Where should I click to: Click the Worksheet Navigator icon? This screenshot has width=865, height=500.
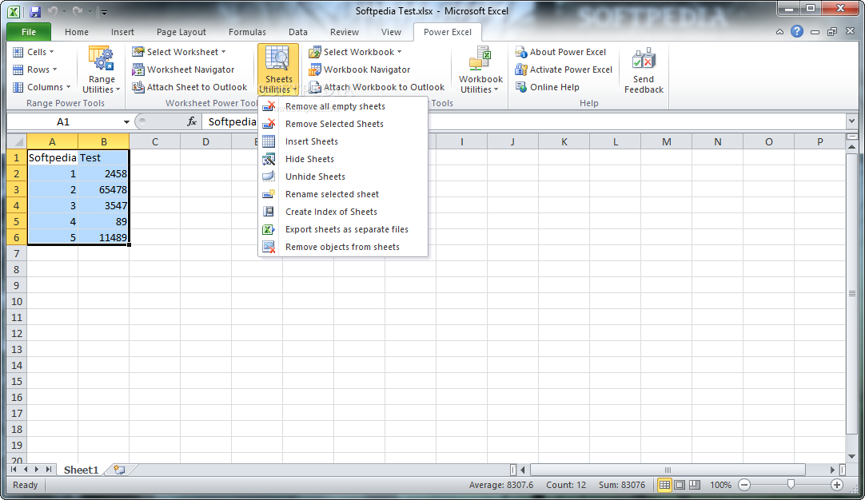(138, 69)
